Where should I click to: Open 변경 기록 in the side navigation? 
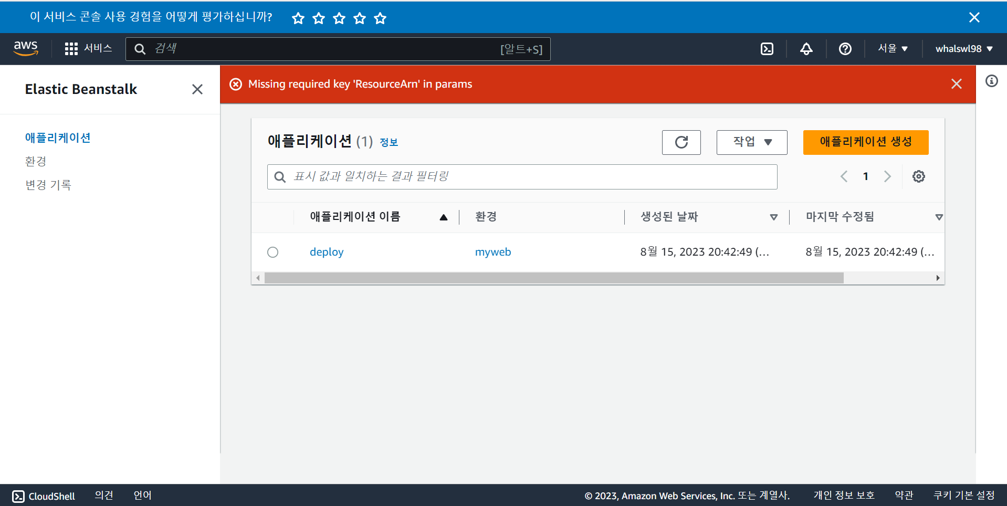coord(48,185)
